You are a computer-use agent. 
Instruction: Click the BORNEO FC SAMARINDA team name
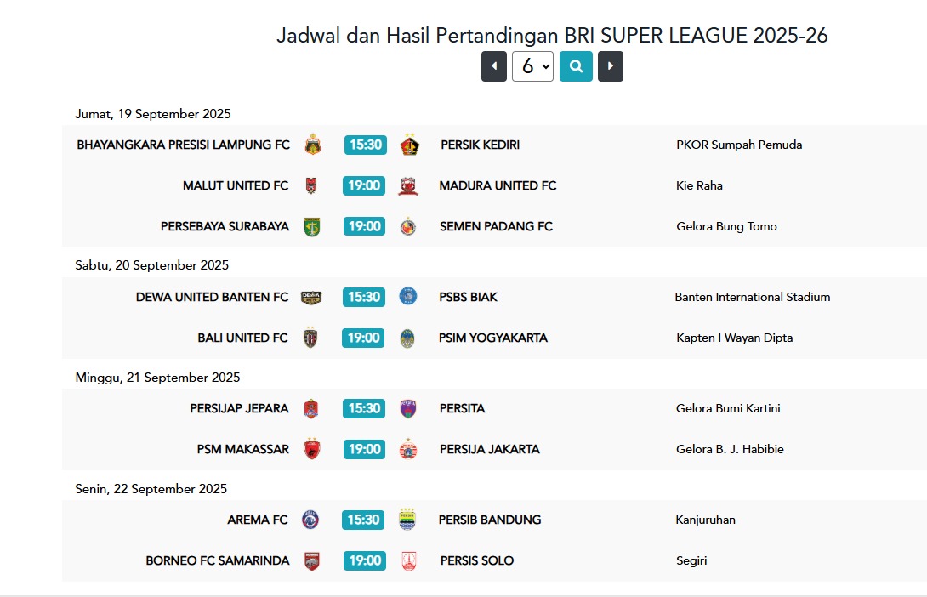coord(218,561)
